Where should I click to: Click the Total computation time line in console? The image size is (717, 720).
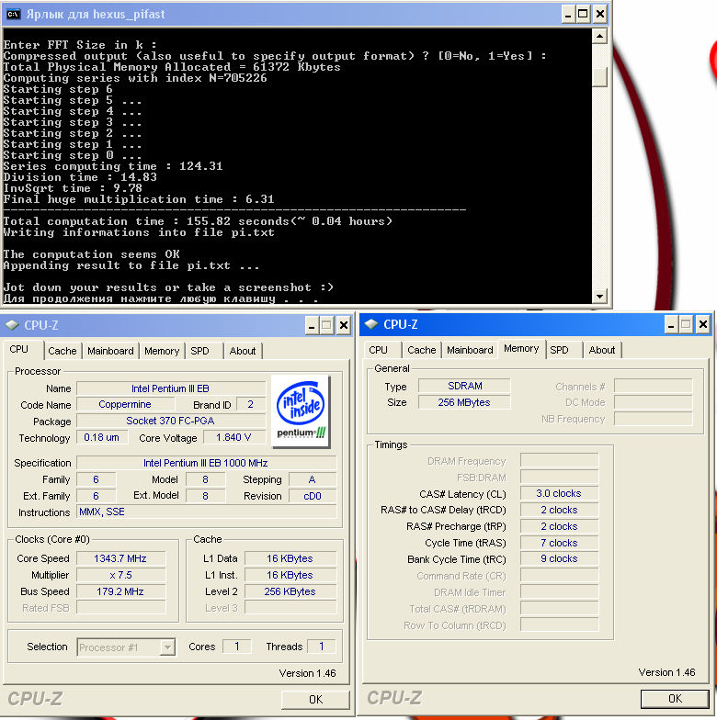point(199,221)
